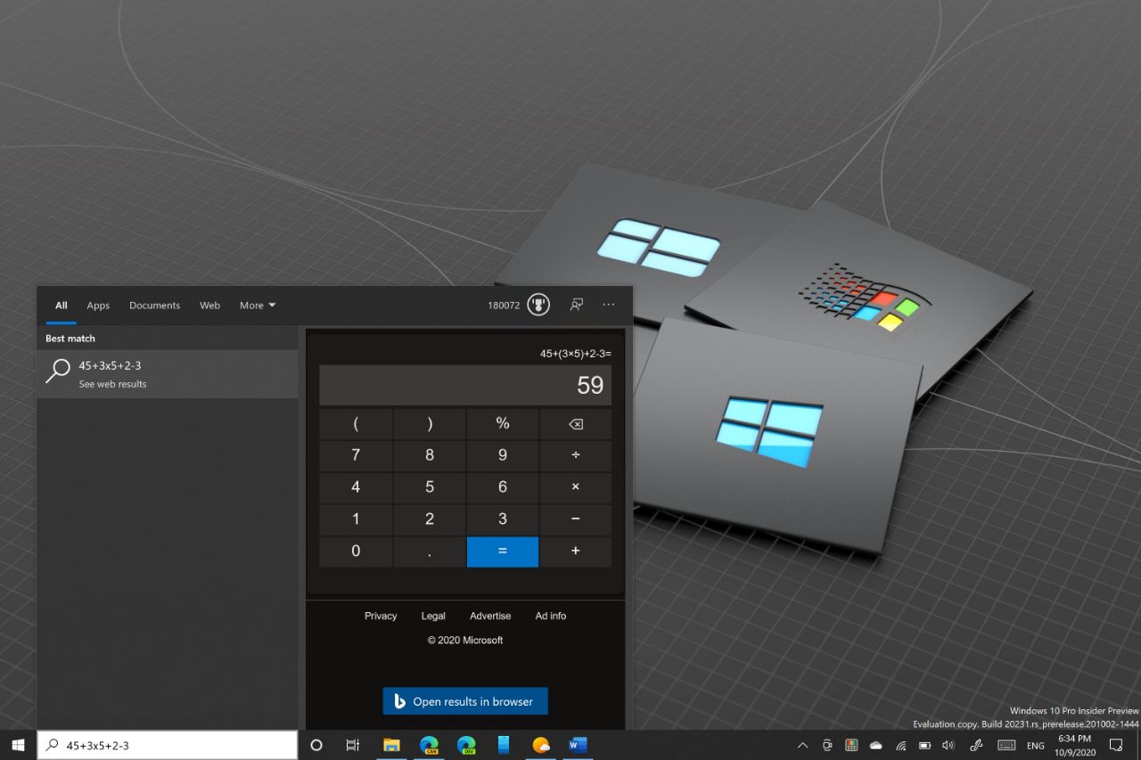
Task: Open the volume speaker tray icon
Action: (948, 746)
